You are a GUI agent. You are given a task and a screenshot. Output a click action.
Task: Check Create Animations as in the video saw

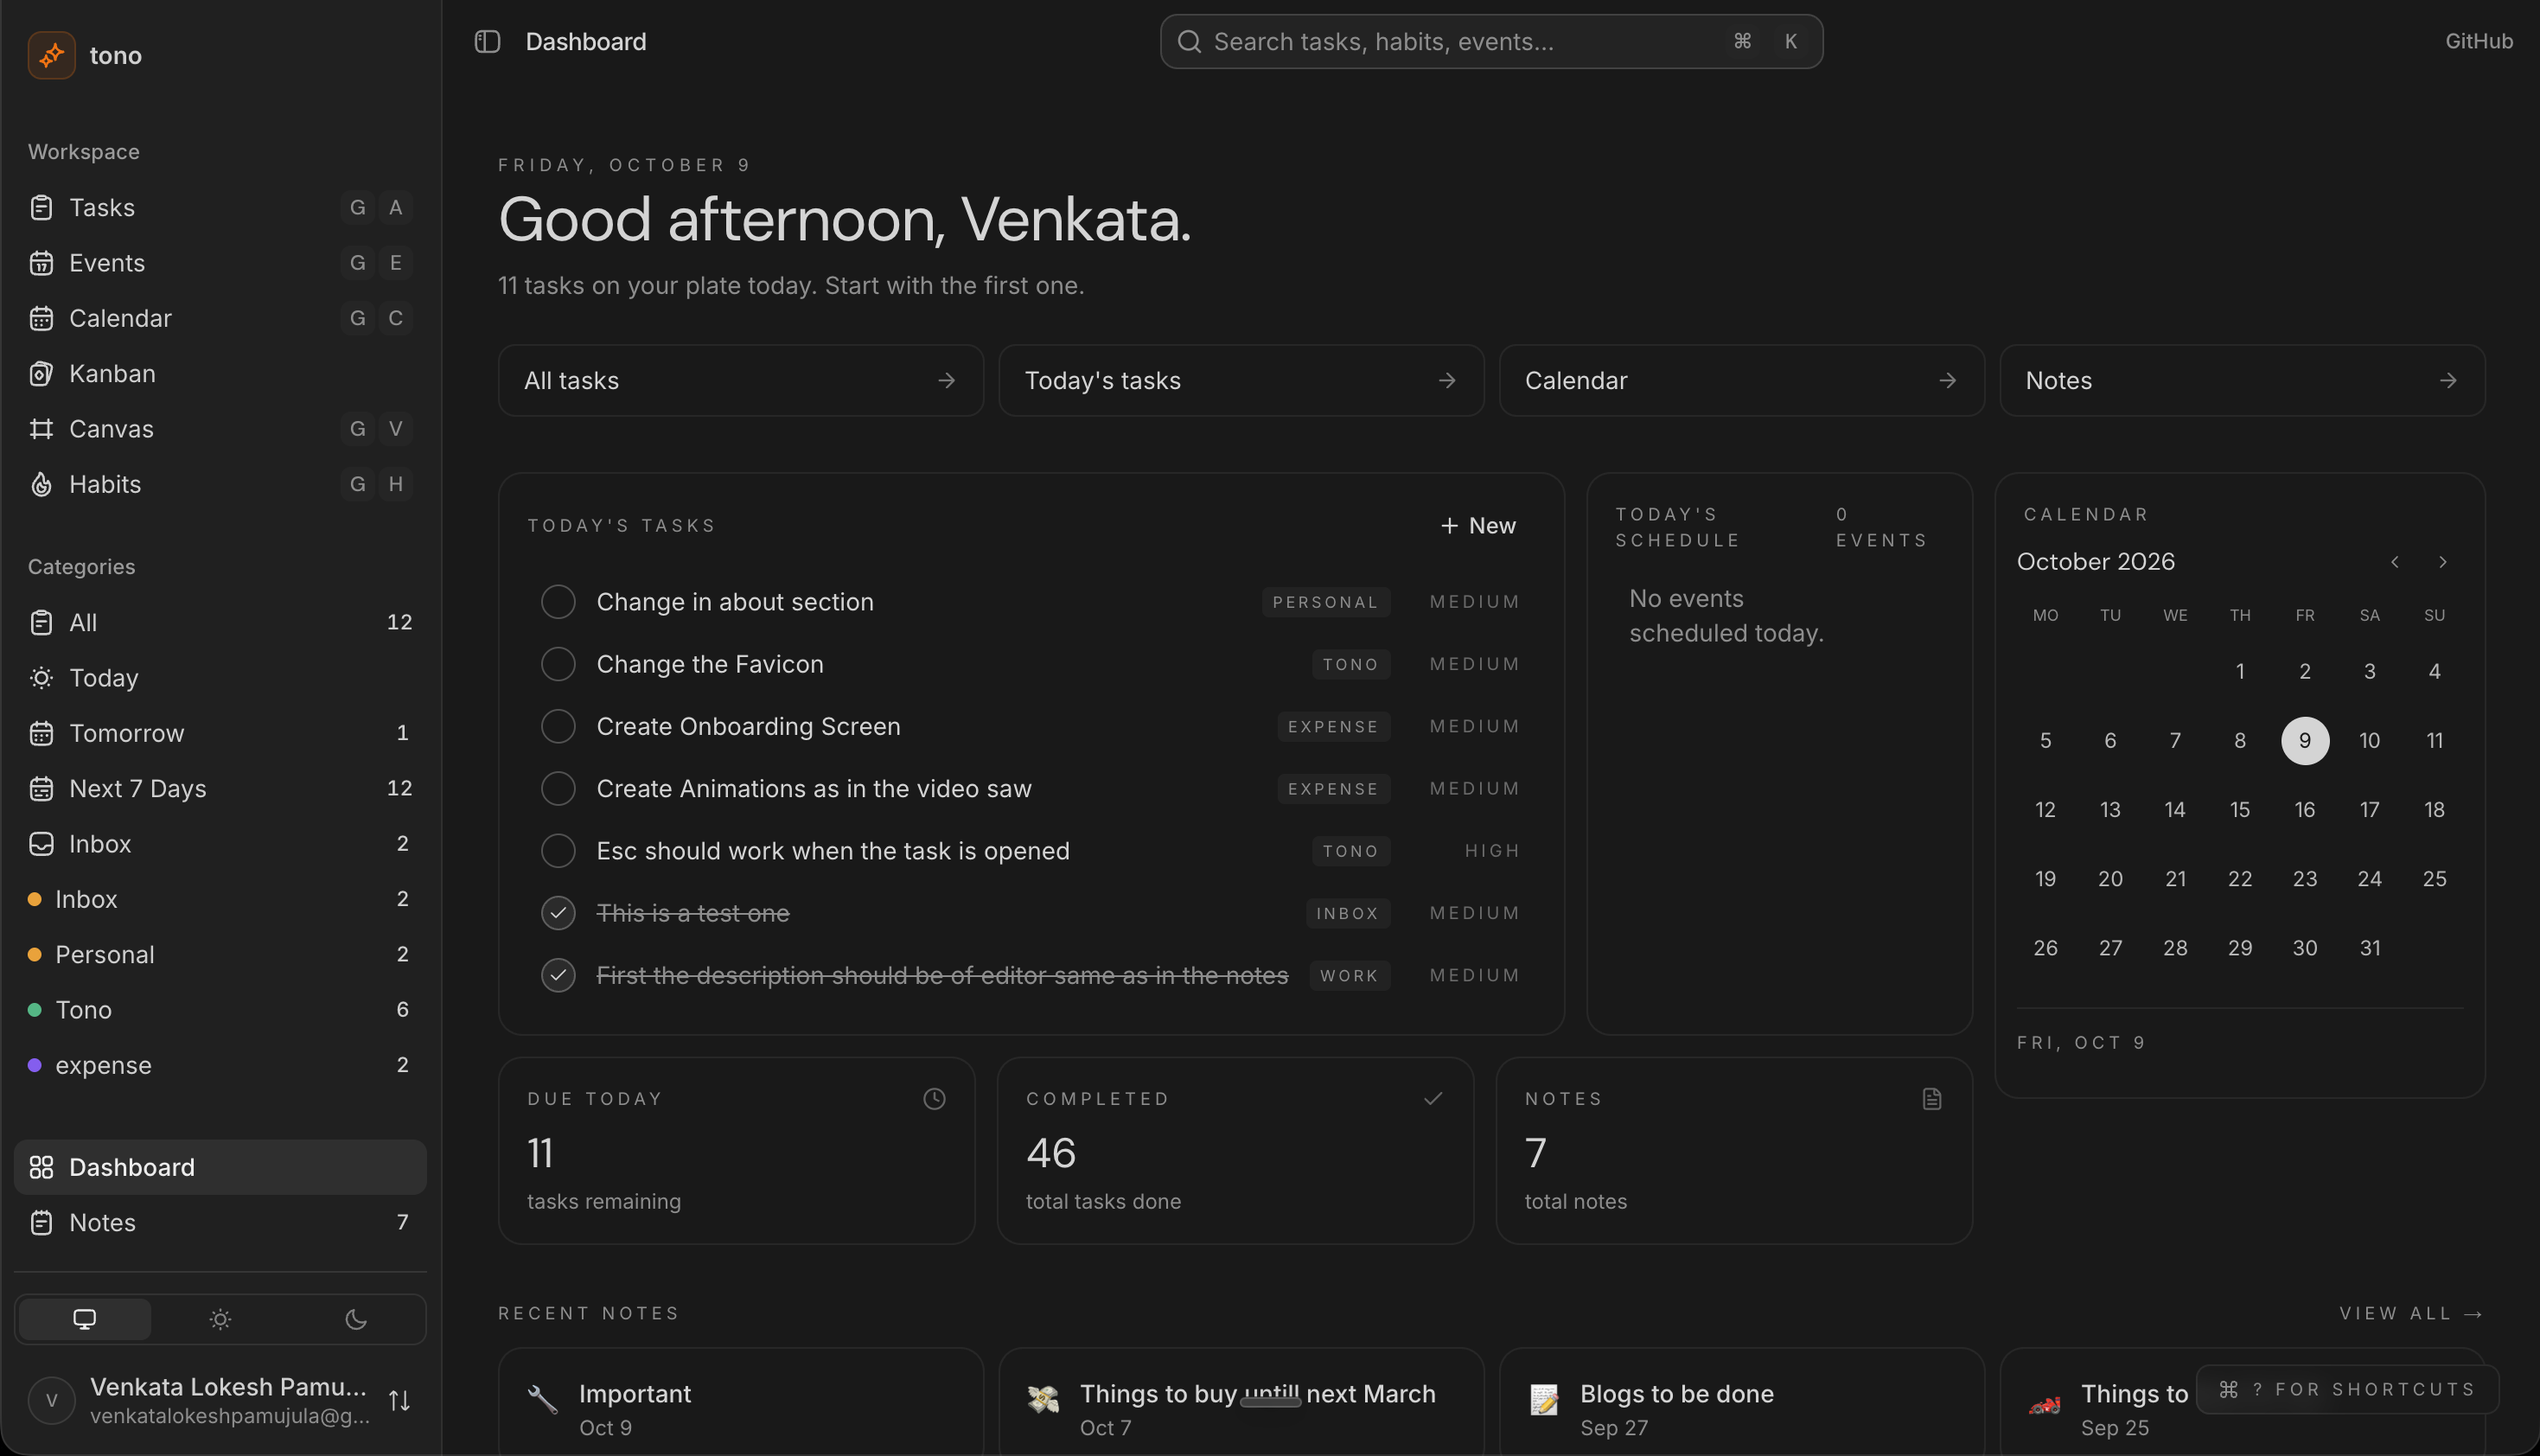[558, 789]
